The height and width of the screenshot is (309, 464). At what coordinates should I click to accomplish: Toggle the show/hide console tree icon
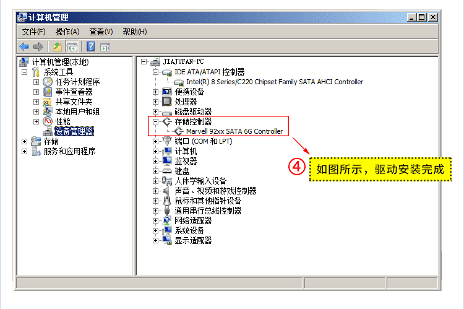pos(72,47)
